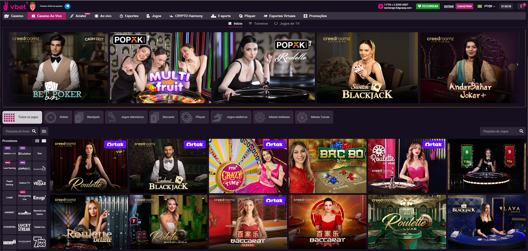Filter by Roleta category

coord(58,117)
